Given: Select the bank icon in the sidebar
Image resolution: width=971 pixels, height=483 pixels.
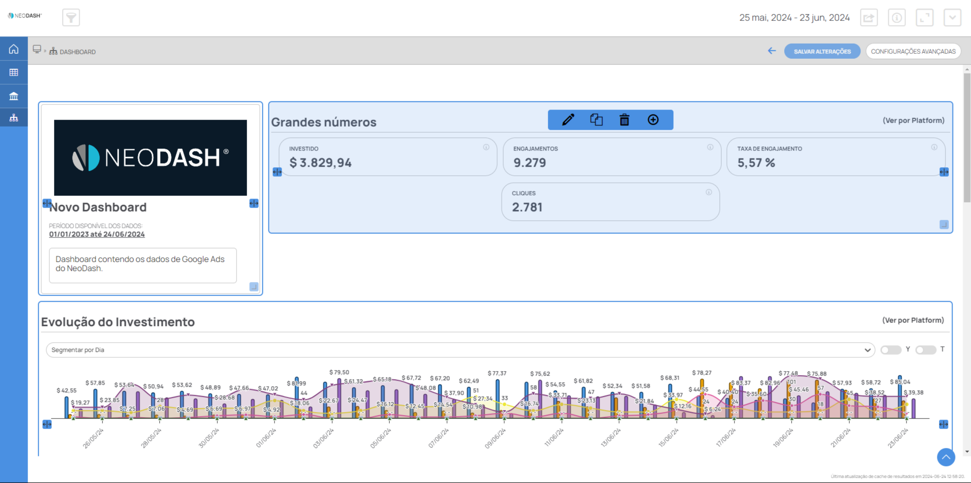Looking at the screenshot, I should (14, 96).
